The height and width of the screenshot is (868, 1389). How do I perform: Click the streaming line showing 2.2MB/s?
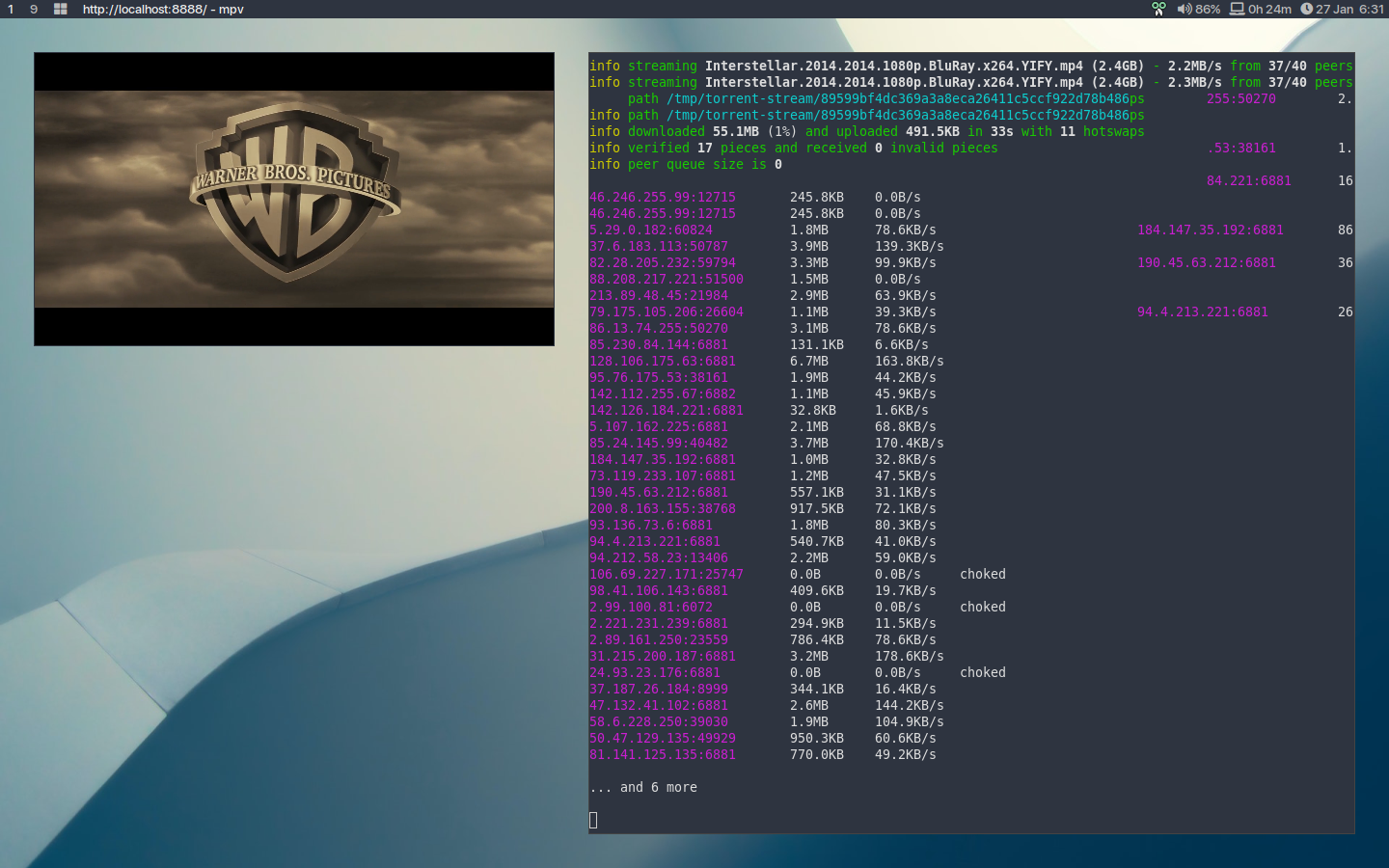971,66
